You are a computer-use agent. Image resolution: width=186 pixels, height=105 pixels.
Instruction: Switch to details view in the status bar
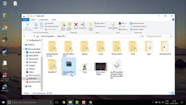pyautogui.click(x=170, y=93)
